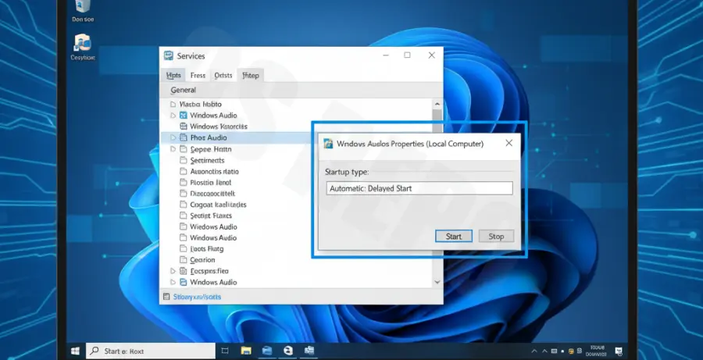Click the scroll up arrow in Services list
703x360 pixels.
(437, 104)
